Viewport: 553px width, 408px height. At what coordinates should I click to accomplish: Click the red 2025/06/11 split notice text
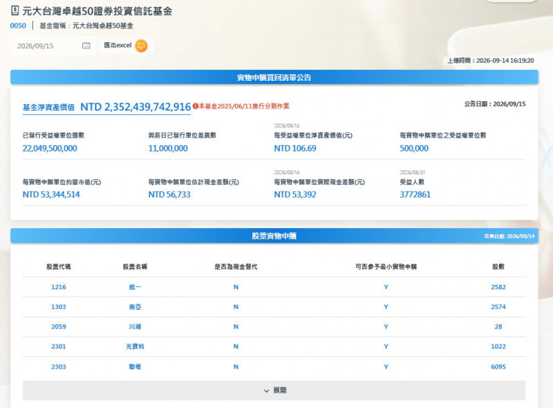(x=244, y=106)
